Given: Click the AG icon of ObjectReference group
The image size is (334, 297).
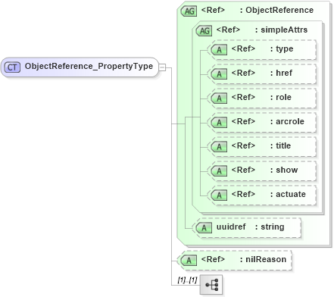Looking at the screenshot, I should pos(189,11).
